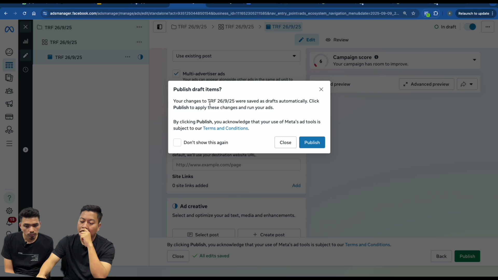Click green Publish button at bottom
Image resolution: width=498 pixels, height=280 pixels.
[467, 256]
